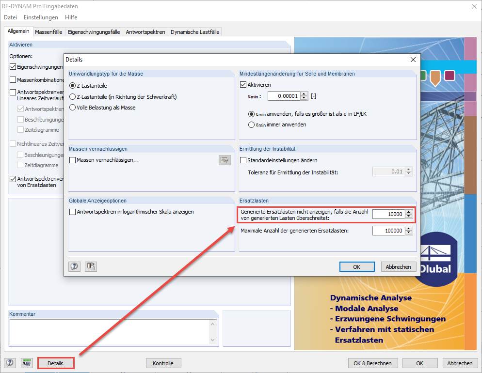Select εmin anwenden, falls es größer ist
Viewport: 482px width, 373px height.
click(252, 114)
